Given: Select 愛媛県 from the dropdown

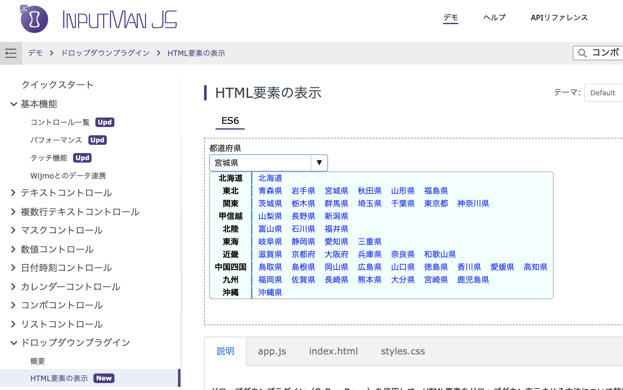Looking at the screenshot, I should pyautogui.click(x=503, y=267).
